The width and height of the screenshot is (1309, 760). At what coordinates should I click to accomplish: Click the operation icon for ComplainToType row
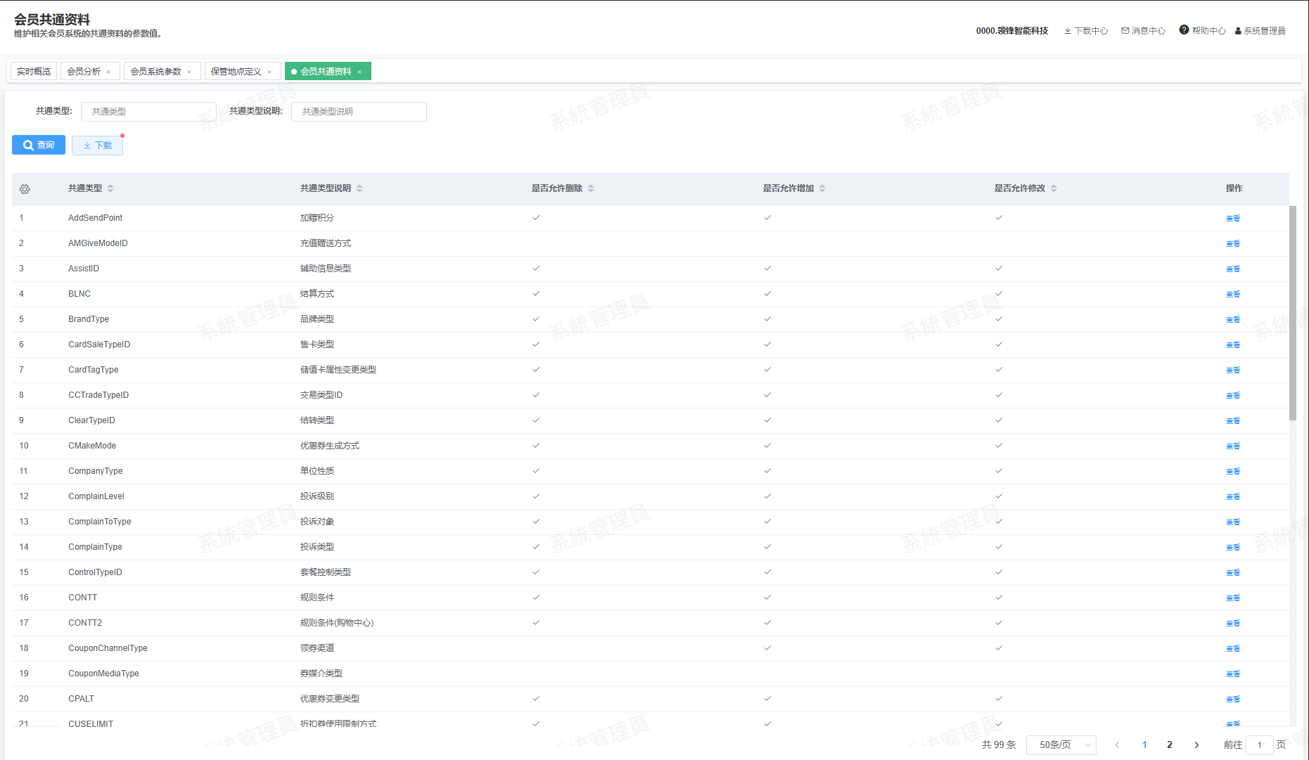(x=1233, y=522)
